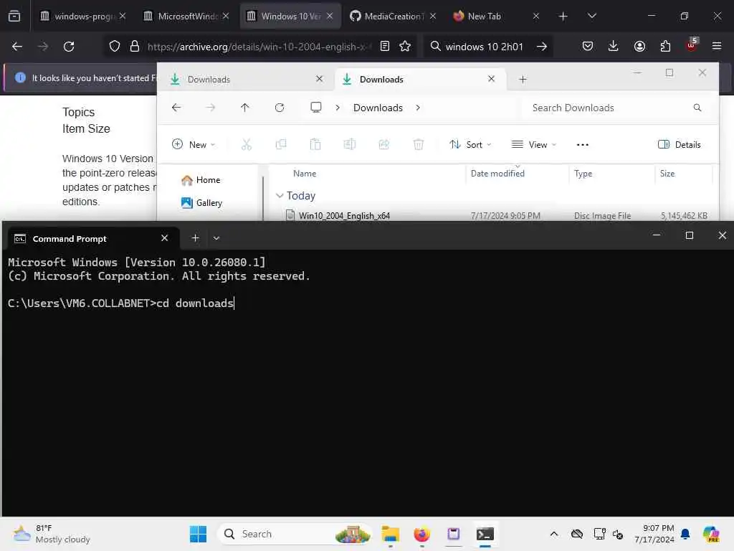This screenshot has width=734, height=551.
Task: Click the site padlock icon
Action: tap(135, 46)
